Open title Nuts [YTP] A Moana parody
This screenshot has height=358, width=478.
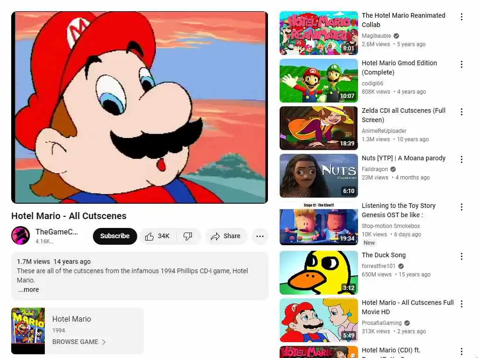point(404,158)
